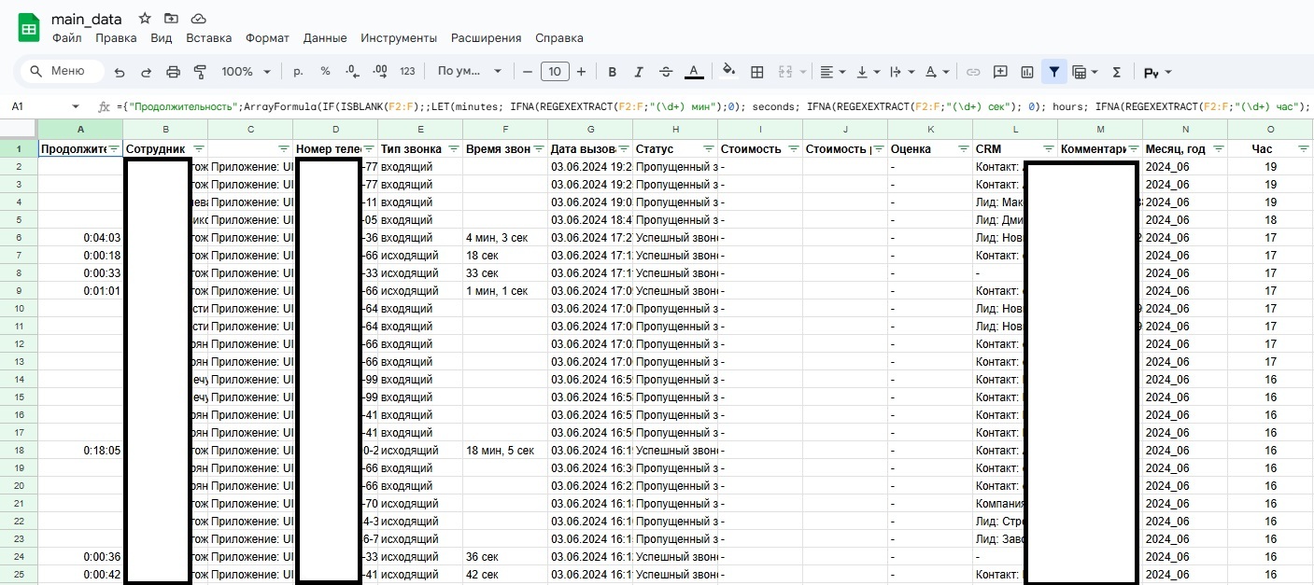Select the Paint format roller icon

199,72
